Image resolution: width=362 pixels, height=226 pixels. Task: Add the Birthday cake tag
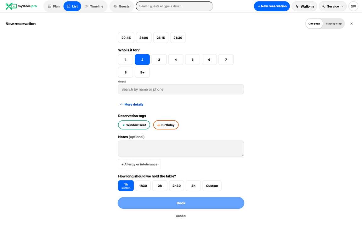166,125
